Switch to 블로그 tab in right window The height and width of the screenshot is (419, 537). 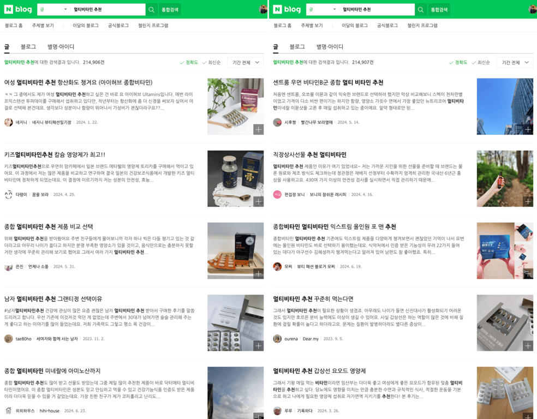[x=297, y=46]
